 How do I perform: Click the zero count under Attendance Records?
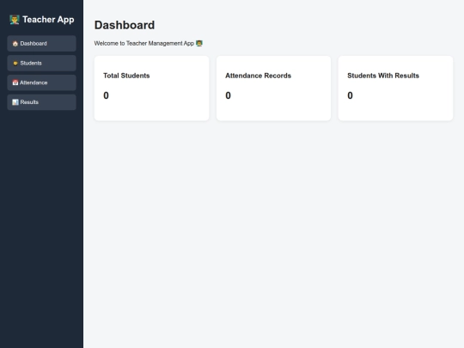point(228,95)
